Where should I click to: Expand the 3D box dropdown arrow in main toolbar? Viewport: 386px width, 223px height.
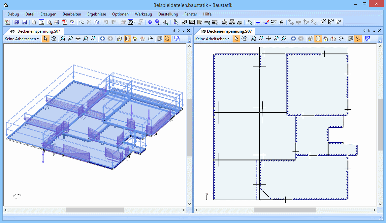click(x=135, y=22)
